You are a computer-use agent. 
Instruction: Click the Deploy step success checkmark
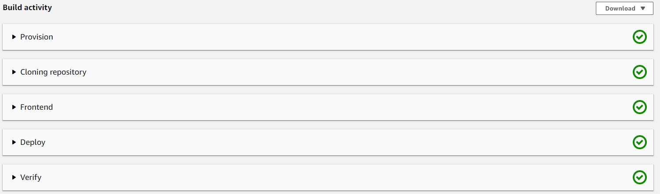pyautogui.click(x=639, y=142)
